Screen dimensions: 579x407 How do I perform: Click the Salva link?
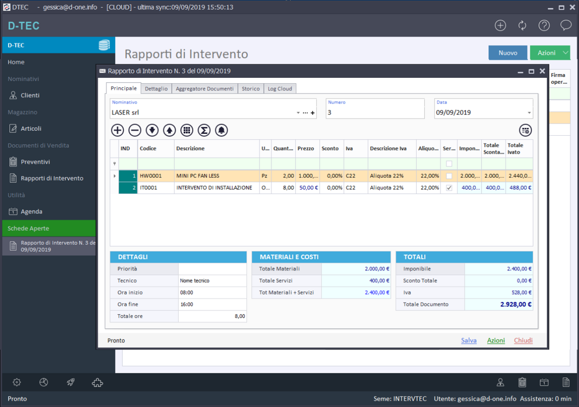pos(469,341)
